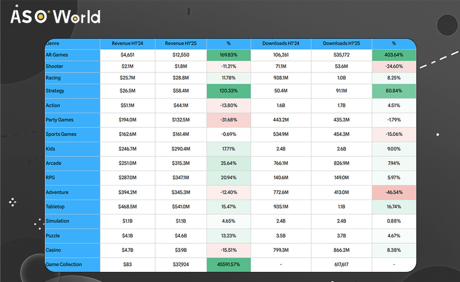Click the $315.3M Arcade revenue cell
Viewport: 460px width, 282px height.
point(181,163)
